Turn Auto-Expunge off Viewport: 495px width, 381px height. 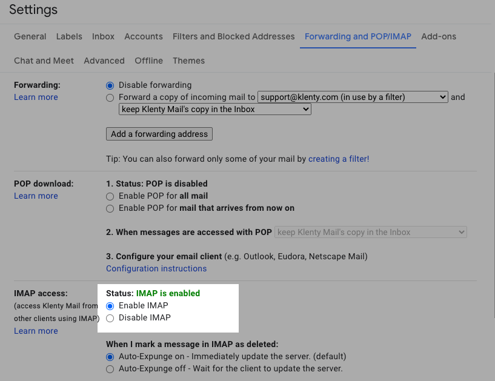coord(110,369)
